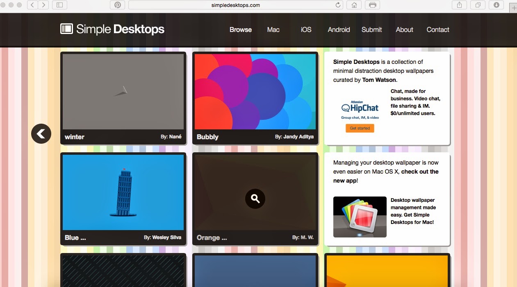Open the Share toolbar button
The width and height of the screenshot is (517, 287).
tap(459, 5)
